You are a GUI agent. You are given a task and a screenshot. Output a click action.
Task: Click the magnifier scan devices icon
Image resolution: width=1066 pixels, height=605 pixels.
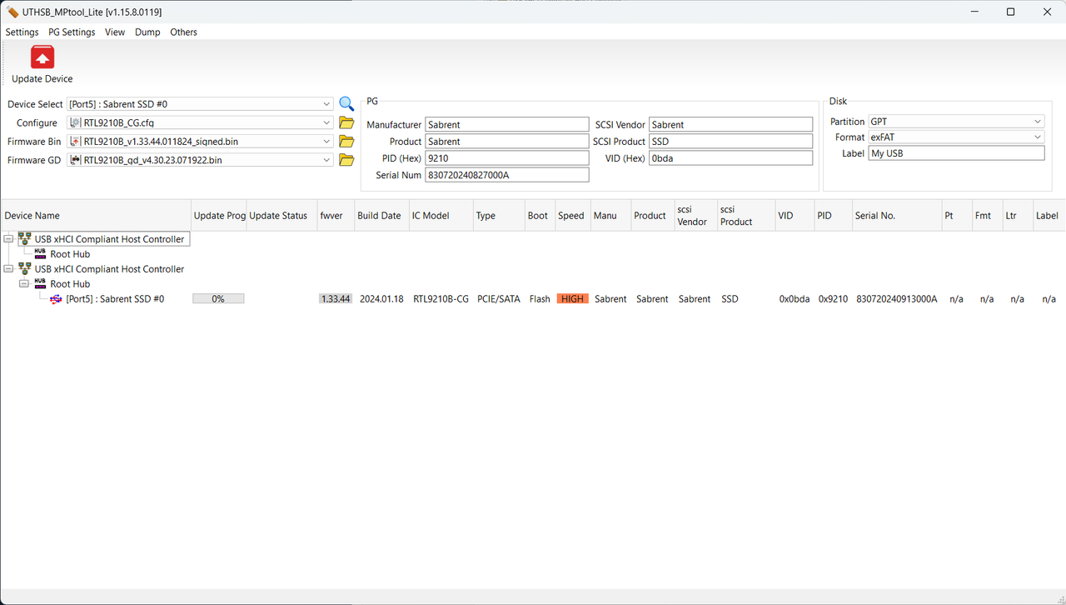coord(346,104)
